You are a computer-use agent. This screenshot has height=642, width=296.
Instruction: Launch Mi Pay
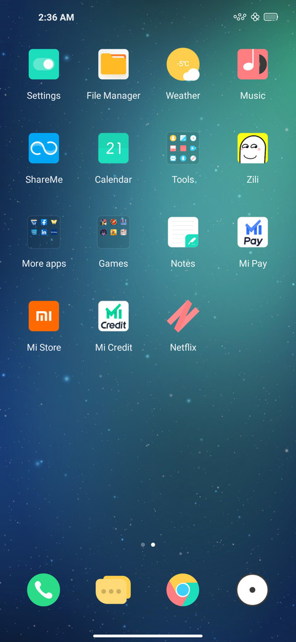(x=253, y=232)
